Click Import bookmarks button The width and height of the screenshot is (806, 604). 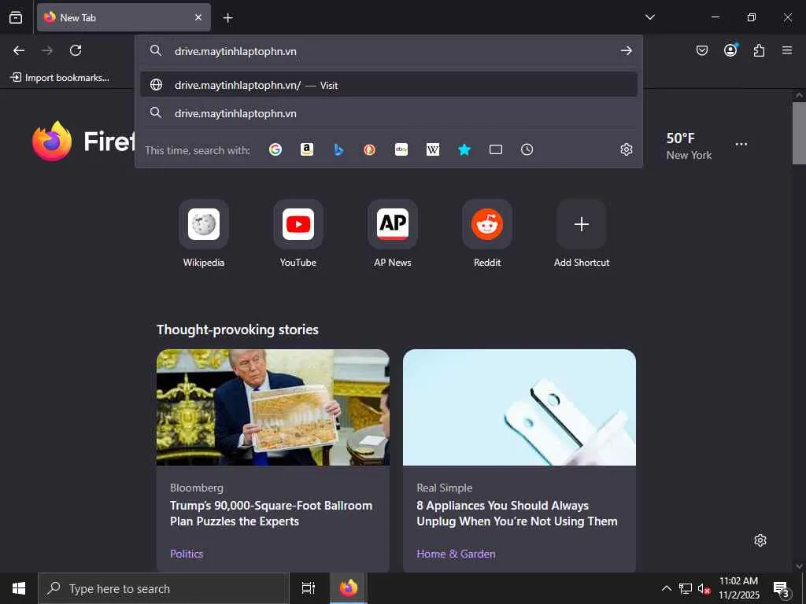pos(60,78)
